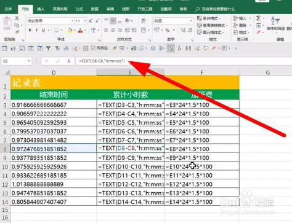Click inside the formula bar text
This screenshot has height=223, width=292.
tap(102, 61)
